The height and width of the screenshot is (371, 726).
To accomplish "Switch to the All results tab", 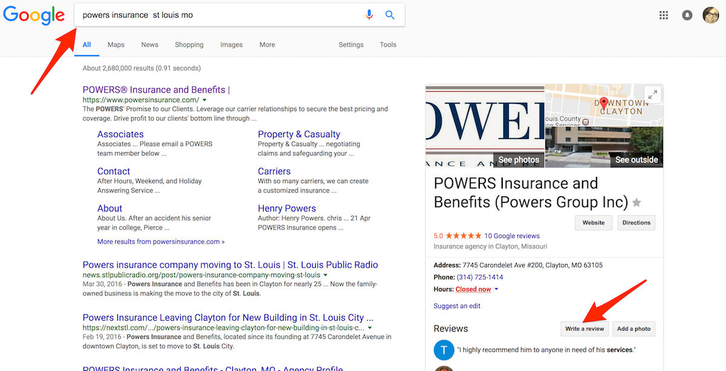I will point(87,45).
